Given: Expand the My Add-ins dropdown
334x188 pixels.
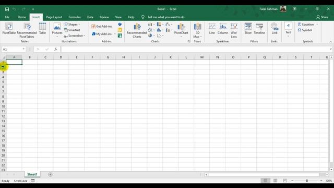Looking at the screenshot, I should tap(115, 34).
